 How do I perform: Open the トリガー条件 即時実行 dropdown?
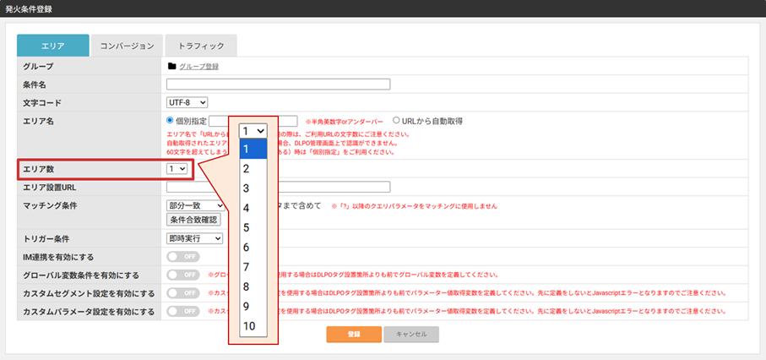194,238
